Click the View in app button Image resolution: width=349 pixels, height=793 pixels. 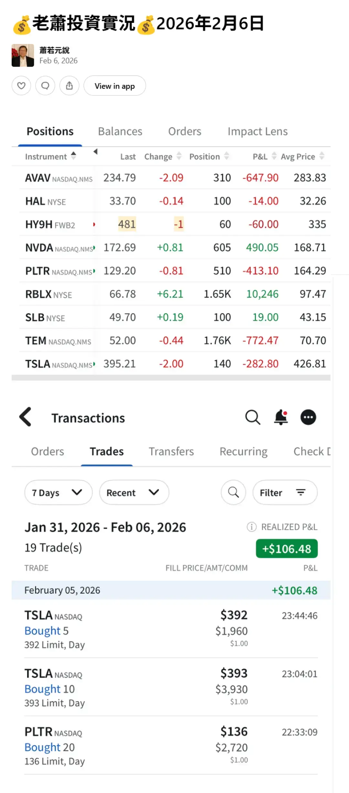[x=115, y=86]
